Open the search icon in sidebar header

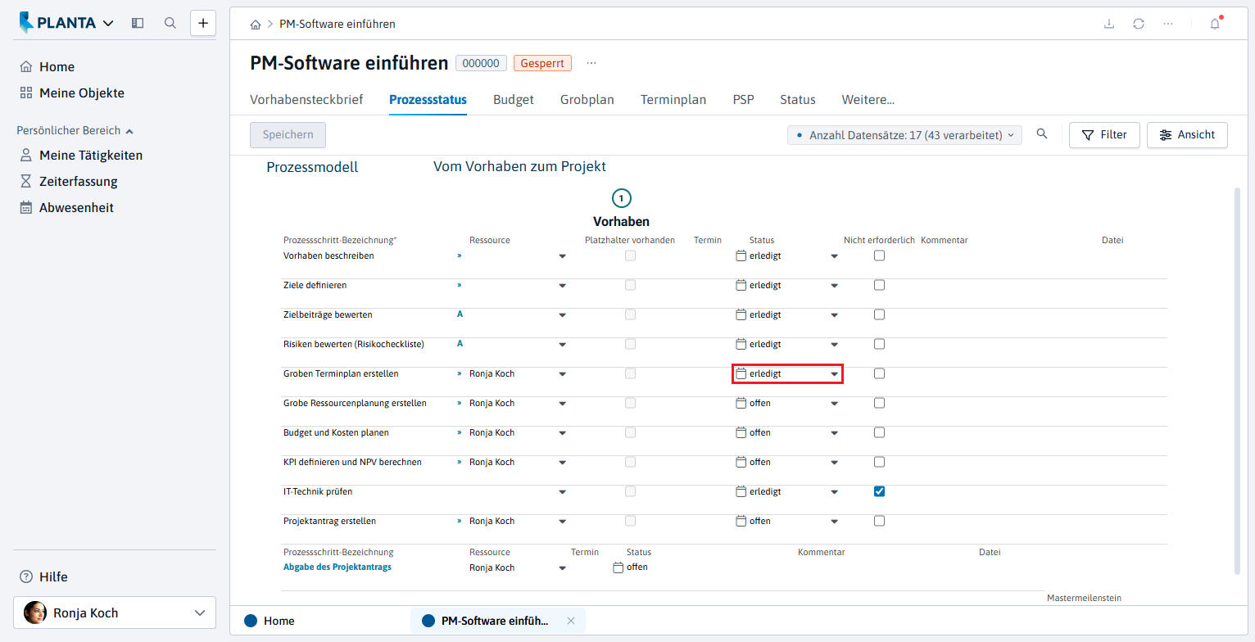(x=170, y=24)
